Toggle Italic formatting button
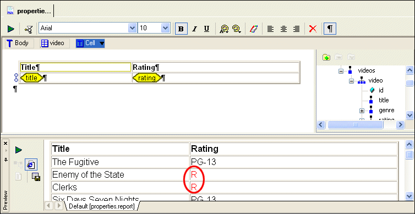Image resolution: width=415 pixels, height=214 pixels. [194, 29]
